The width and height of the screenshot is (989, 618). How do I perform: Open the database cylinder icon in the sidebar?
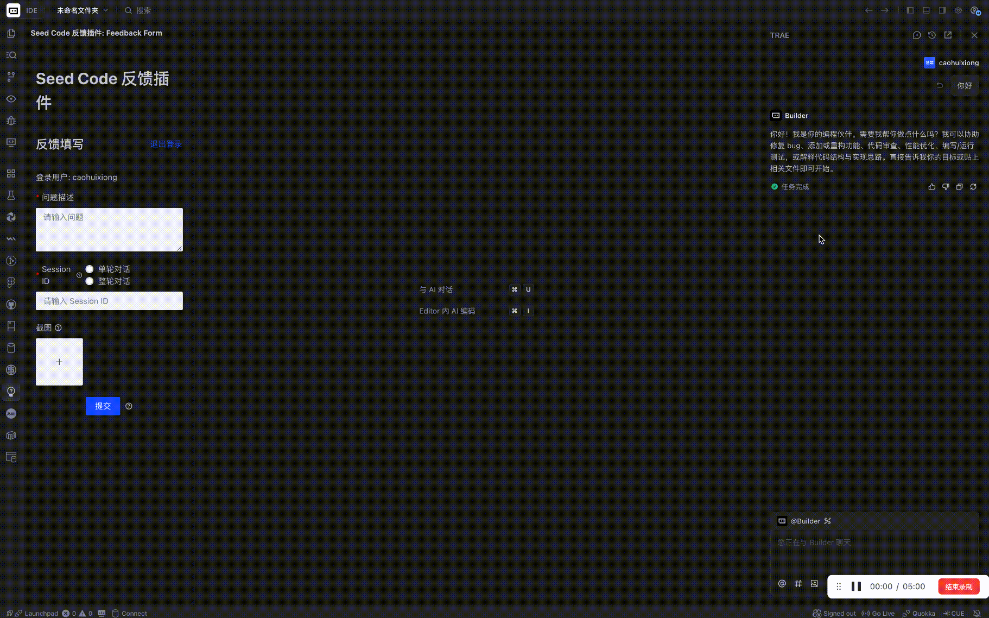pos(11,348)
